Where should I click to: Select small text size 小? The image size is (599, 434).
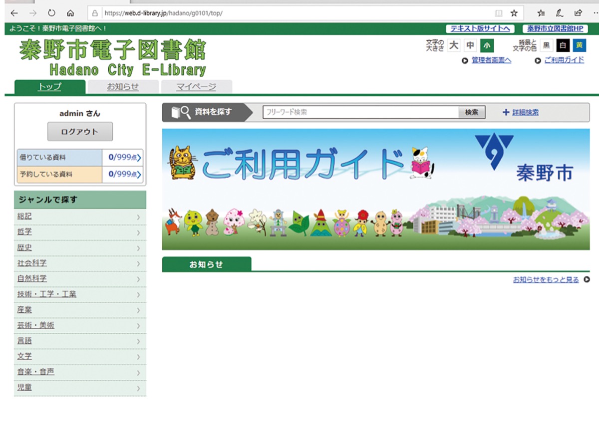pyautogui.click(x=487, y=45)
